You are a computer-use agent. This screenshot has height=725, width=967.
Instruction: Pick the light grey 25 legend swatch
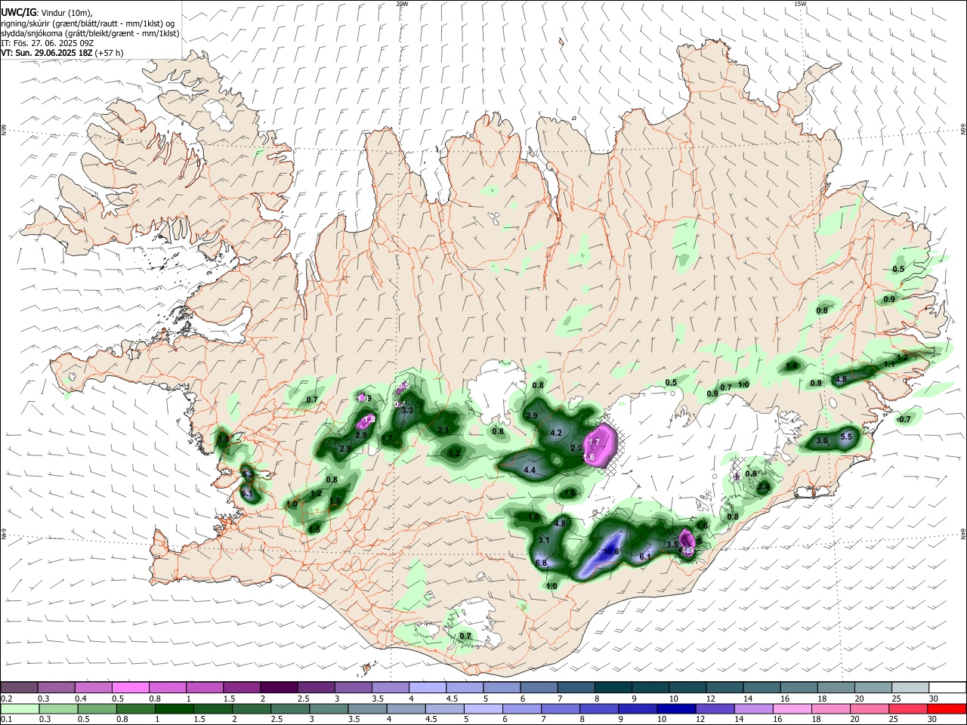[x=910, y=687]
